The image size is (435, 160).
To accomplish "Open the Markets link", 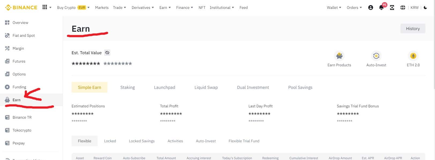I will (x=102, y=8).
